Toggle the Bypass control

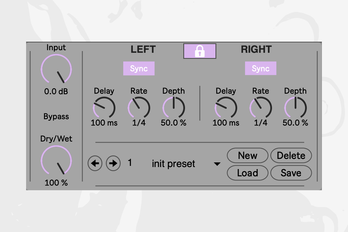pyautogui.click(x=56, y=117)
